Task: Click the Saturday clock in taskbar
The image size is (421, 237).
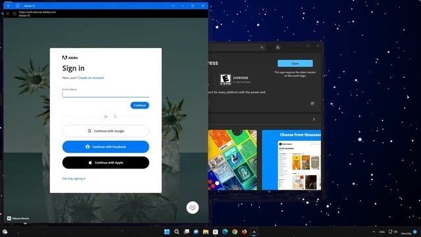Action: pos(406,233)
